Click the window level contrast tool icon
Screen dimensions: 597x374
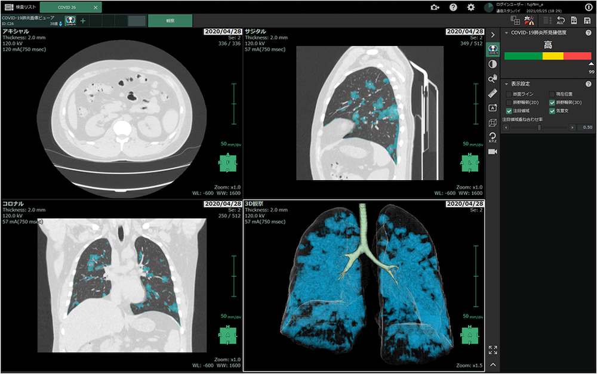click(x=493, y=64)
